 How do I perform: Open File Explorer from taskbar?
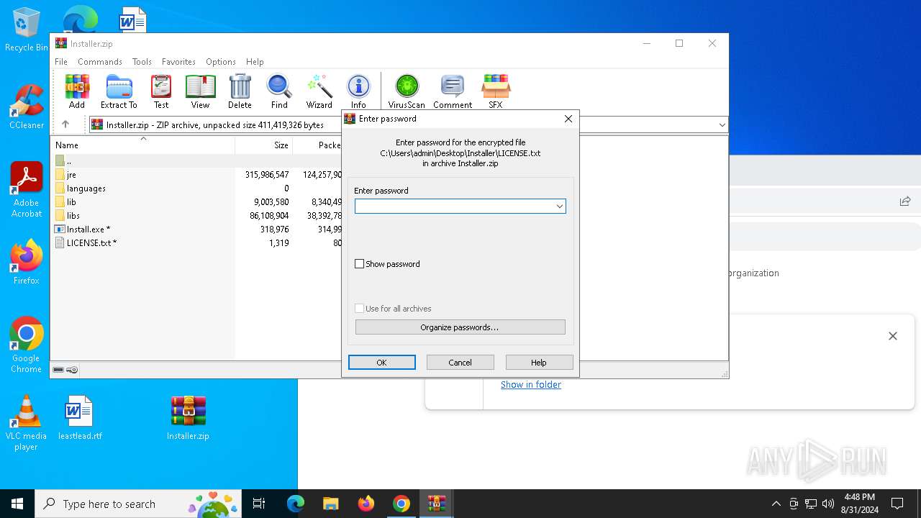(330, 504)
